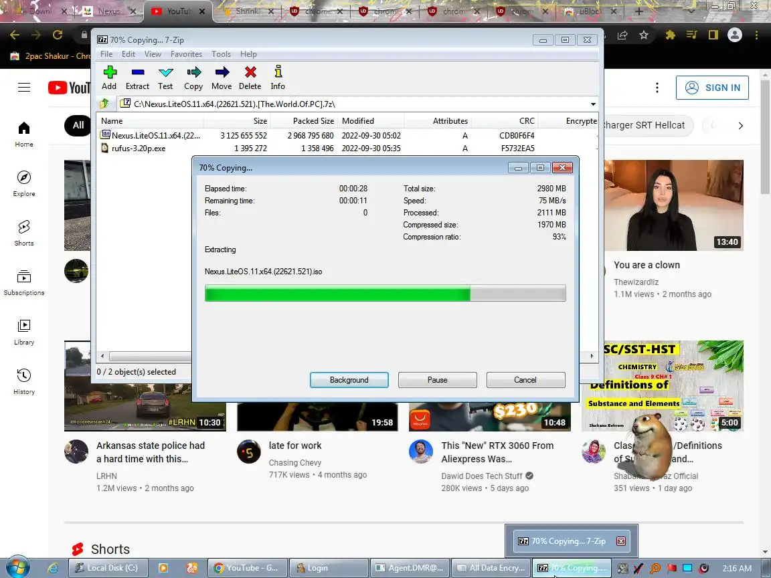Image resolution: width=771 pixels, height=578 pixels.
Task: Click 7-Zip horizontal scrollbar left arrow
Action: click(x=102, y=356)
